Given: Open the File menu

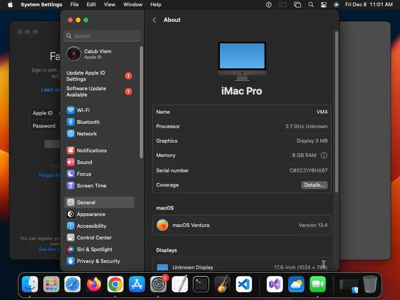Looking at the screenshot, I should tap(75, 5).
